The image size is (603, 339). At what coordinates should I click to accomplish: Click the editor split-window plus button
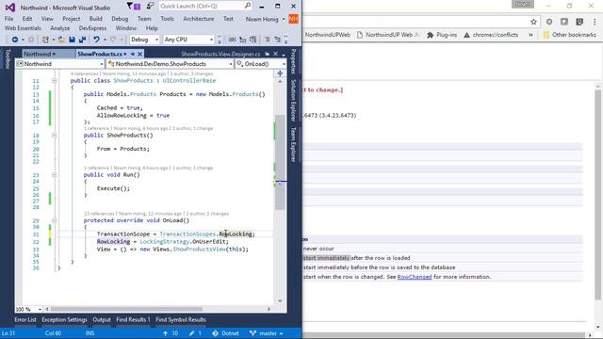pos(280,73)
